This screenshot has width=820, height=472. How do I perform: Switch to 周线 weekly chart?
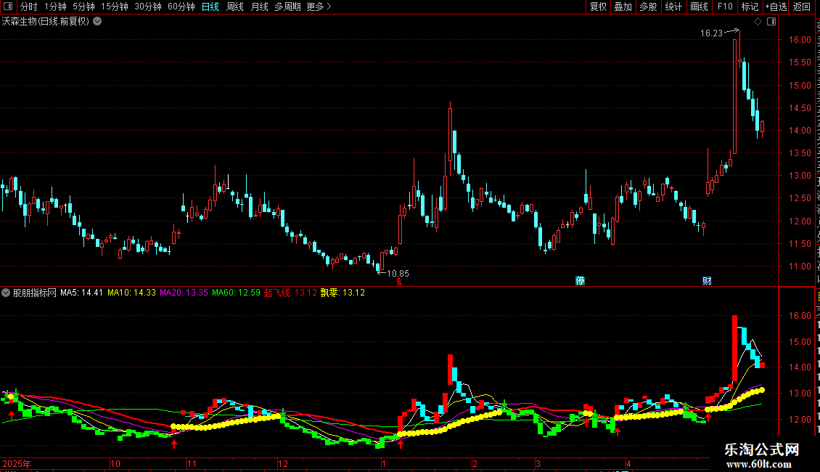(x=235, y=7)
